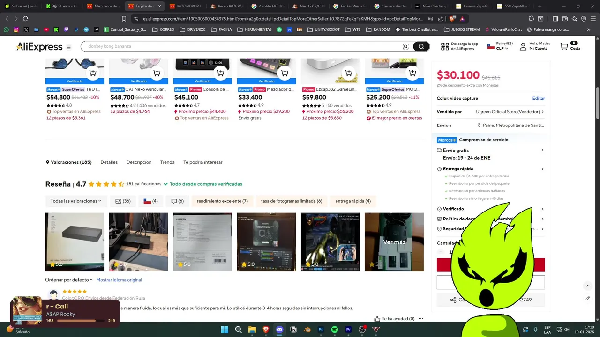
Task: Open image search camera icon
Action: click(405, 46)
